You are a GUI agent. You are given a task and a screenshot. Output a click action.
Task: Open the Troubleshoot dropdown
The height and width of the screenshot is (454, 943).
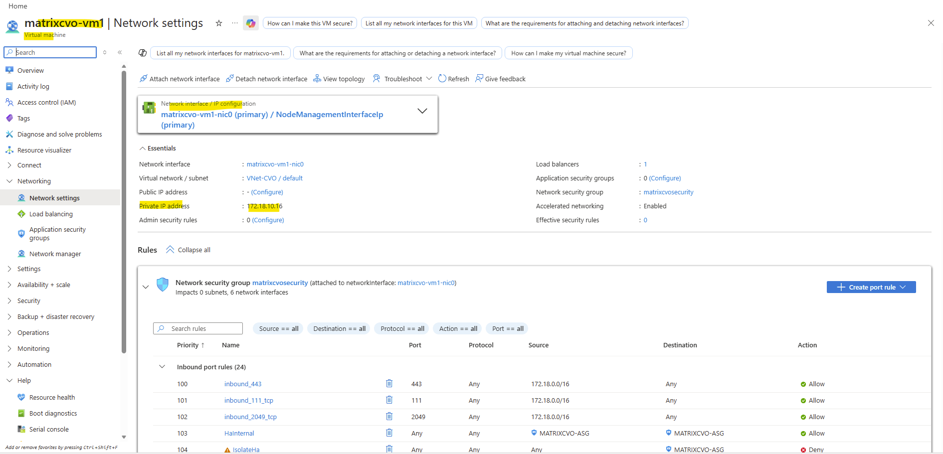click(x=402, y=79)
